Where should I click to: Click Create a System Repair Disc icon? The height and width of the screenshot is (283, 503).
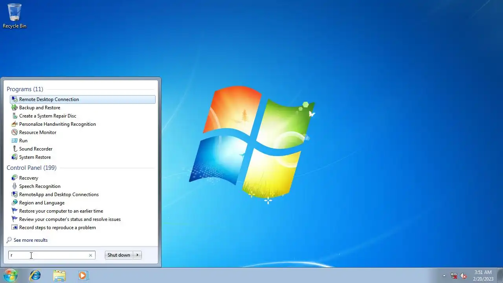tap(15, 116)
